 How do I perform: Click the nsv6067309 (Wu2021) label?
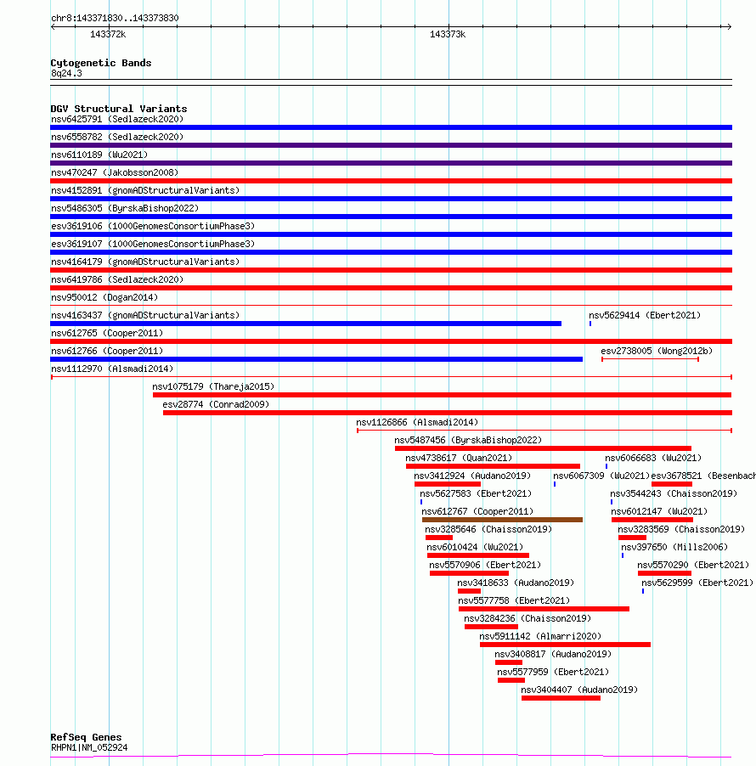coord(601,476)
